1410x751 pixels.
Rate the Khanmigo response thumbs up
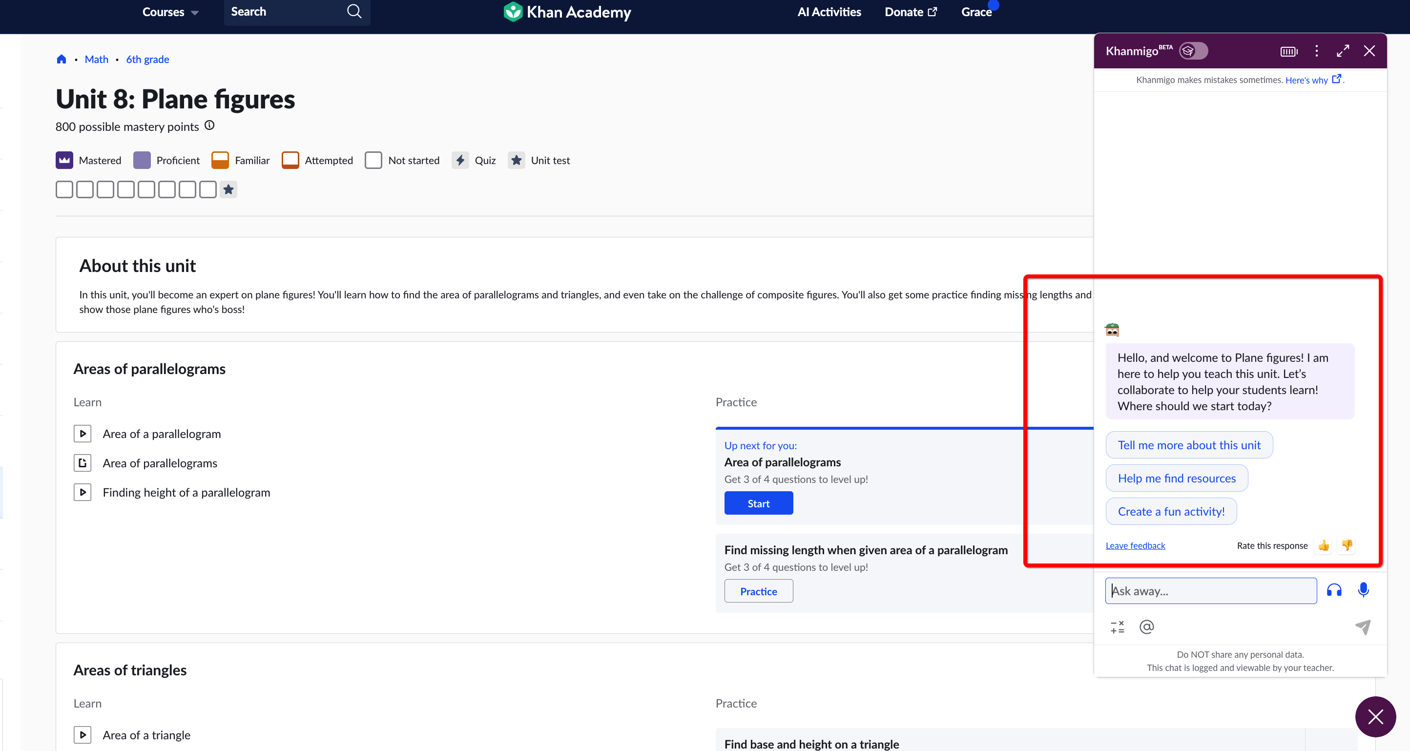point(1324,545)
